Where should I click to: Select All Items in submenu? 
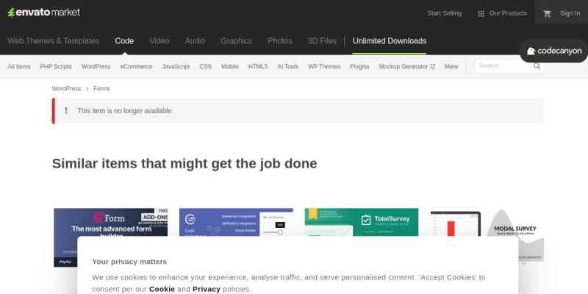click(19, 66)
